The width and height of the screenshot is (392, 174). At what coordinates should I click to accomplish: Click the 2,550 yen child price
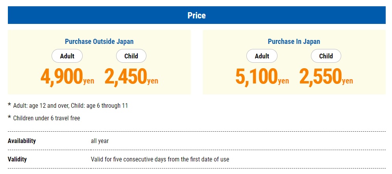(326, 77)
